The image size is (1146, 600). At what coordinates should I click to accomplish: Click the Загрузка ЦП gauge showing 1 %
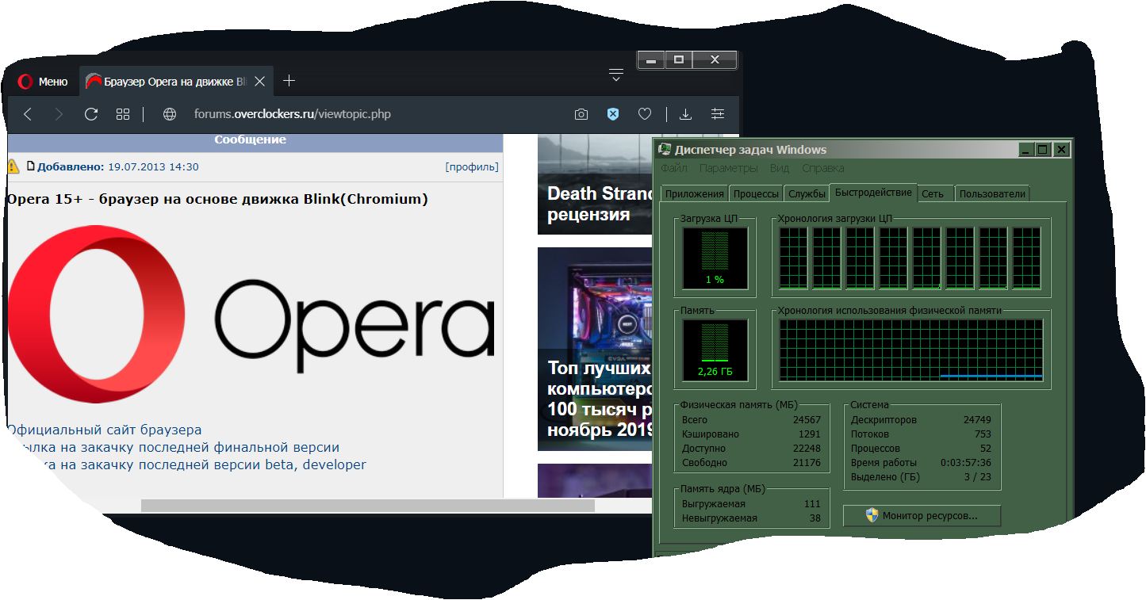pos(715,258)
